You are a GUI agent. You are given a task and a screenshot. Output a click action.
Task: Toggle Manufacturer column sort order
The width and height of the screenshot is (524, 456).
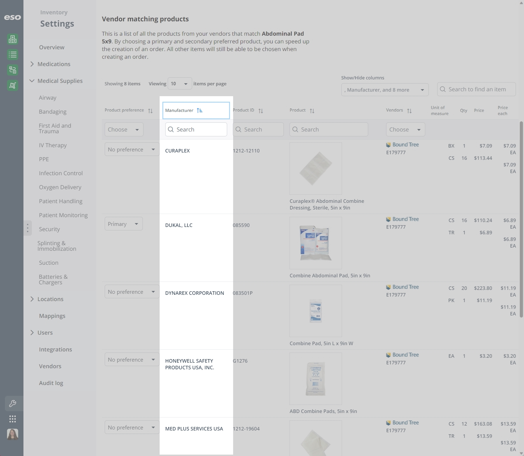[200, 111]
